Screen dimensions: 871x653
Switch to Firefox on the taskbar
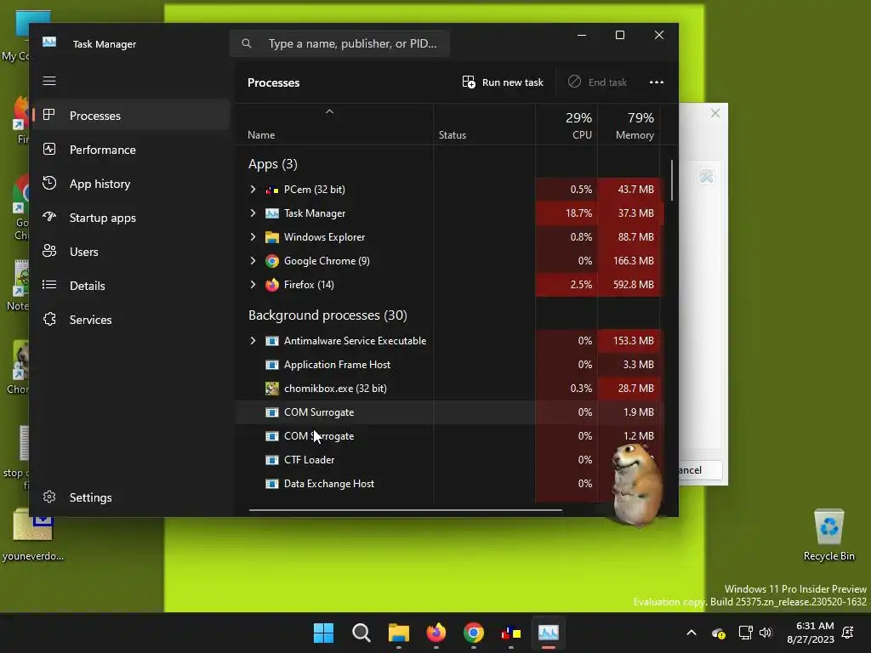click(436, 633)
